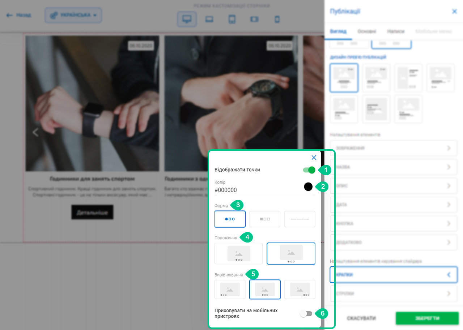463x330 pixels.
Task: Switch to the Мобільне меню tab
Action: (434, 31)
